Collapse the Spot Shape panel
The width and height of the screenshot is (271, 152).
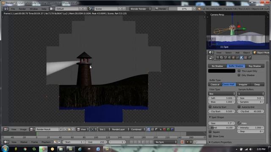click(217, 117)
